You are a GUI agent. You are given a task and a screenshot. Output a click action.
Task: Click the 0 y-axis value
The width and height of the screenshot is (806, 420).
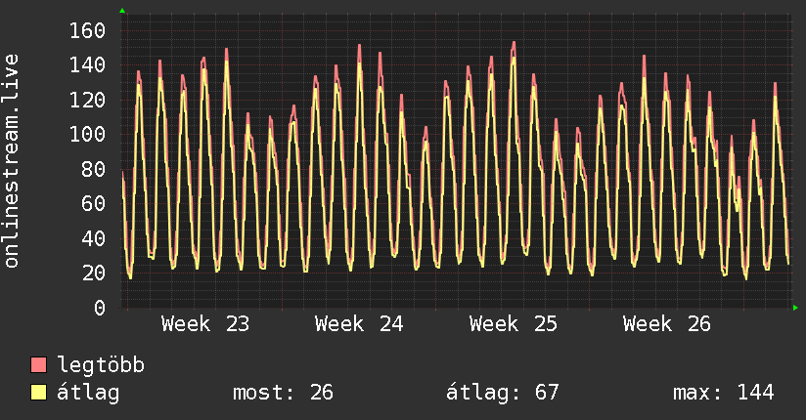coord(100,308)
